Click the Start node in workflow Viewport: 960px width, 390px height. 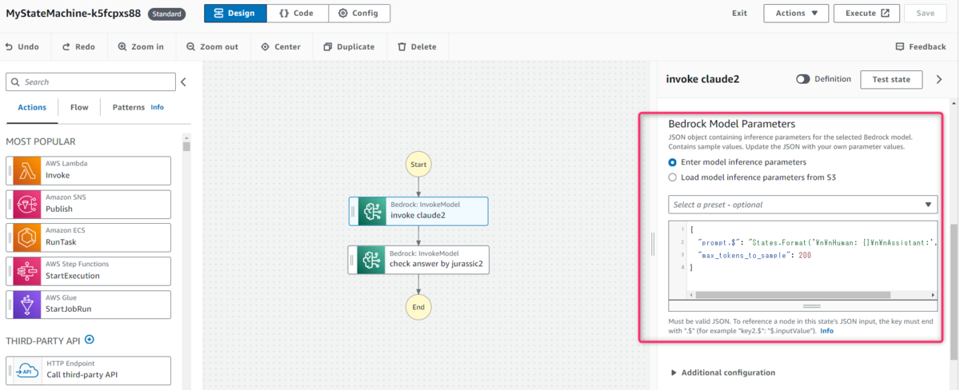(x=418, y=165)
